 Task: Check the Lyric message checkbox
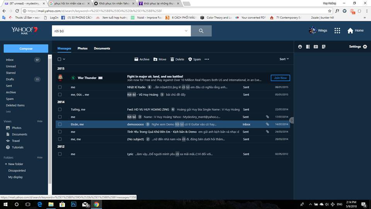tap(60, 154)
